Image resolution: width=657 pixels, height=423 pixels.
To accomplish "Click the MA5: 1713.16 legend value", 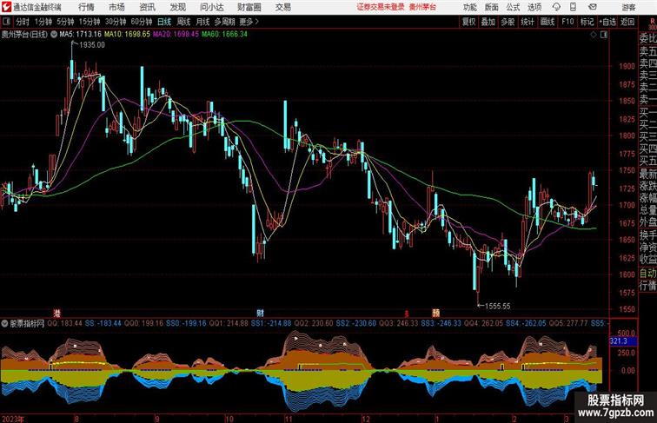I will pos(81,35).
